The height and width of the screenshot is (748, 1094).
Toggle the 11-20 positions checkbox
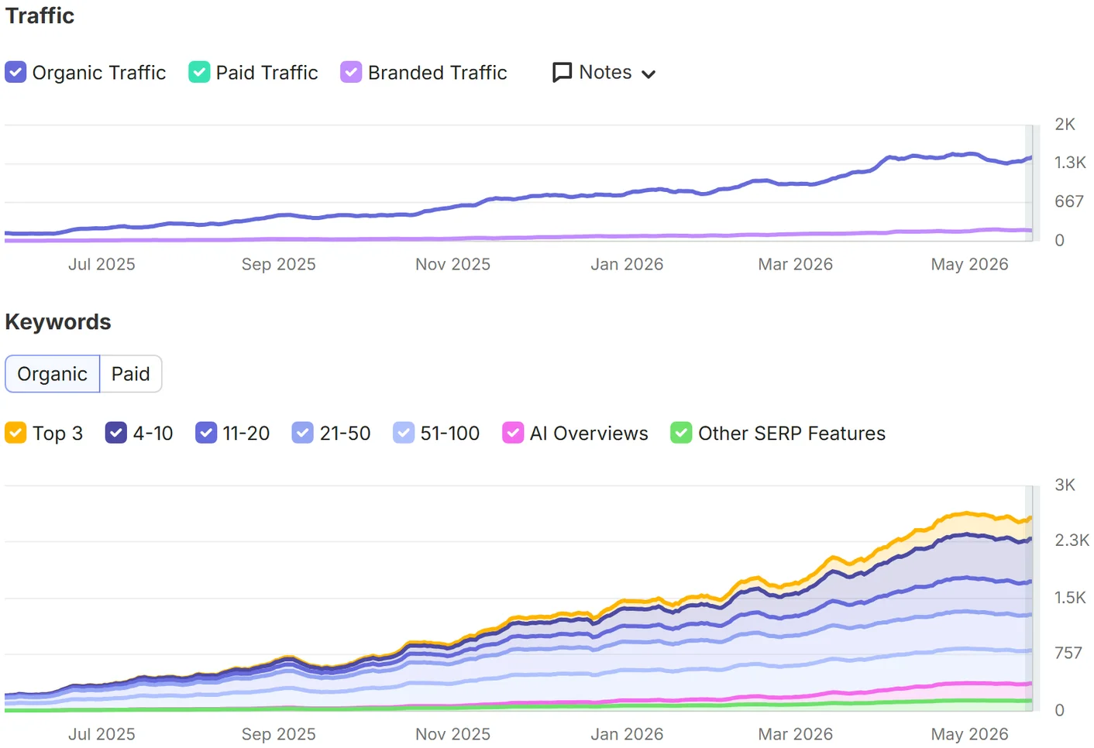(206, 433)
